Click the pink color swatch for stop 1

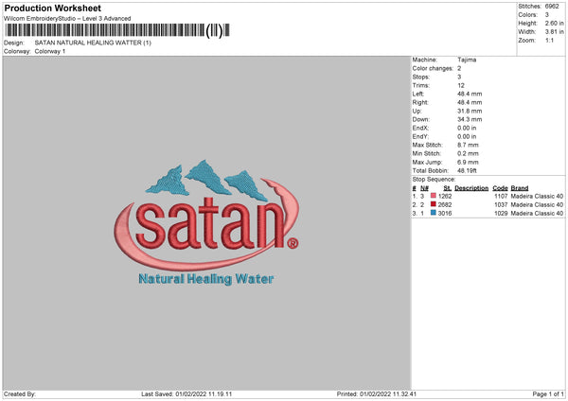click(433, 196)
